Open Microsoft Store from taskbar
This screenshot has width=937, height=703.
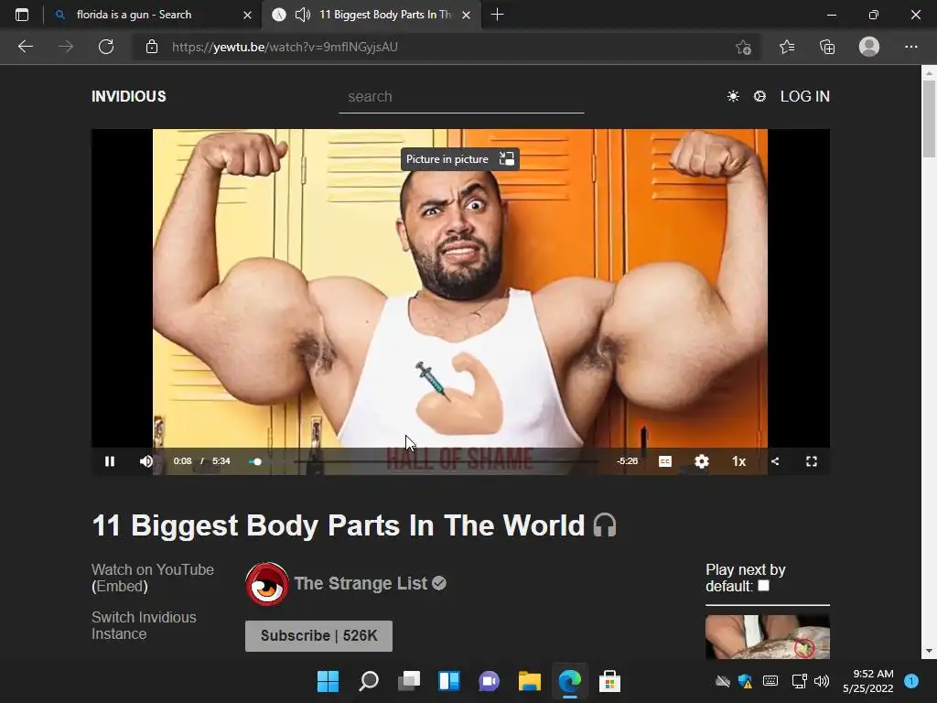click(x=609, y=681)
